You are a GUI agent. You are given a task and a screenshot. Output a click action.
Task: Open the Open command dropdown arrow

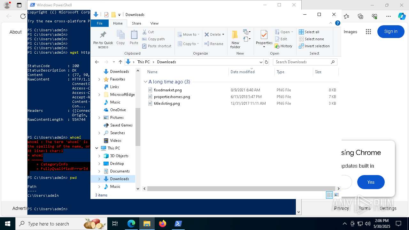pyautogui.click(x=292, y=32)
